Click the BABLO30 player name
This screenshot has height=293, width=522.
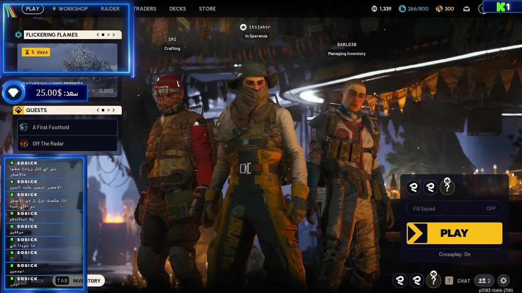coord(347,45)
